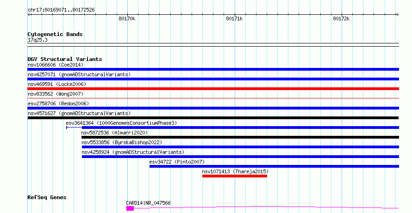This screenshot has height=213, width=412.
Task: Click the black bar under nsv5872536
Action: click(240, 137)
